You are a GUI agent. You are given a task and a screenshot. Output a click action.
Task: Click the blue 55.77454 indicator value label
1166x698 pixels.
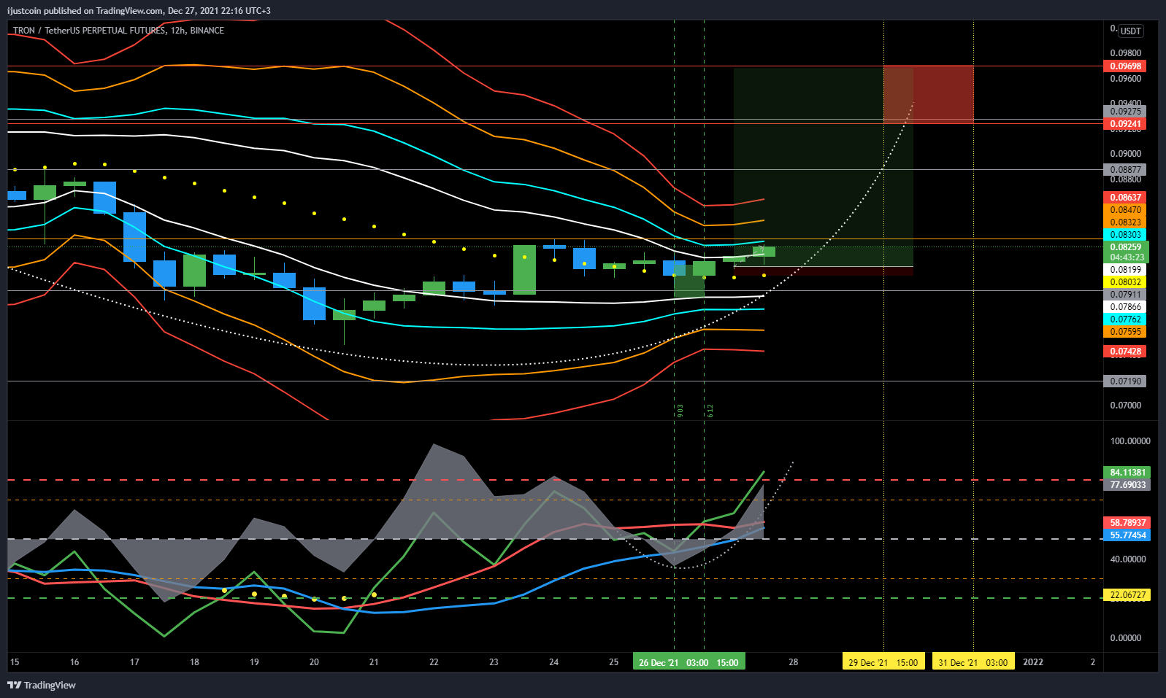click(1128, 535)
